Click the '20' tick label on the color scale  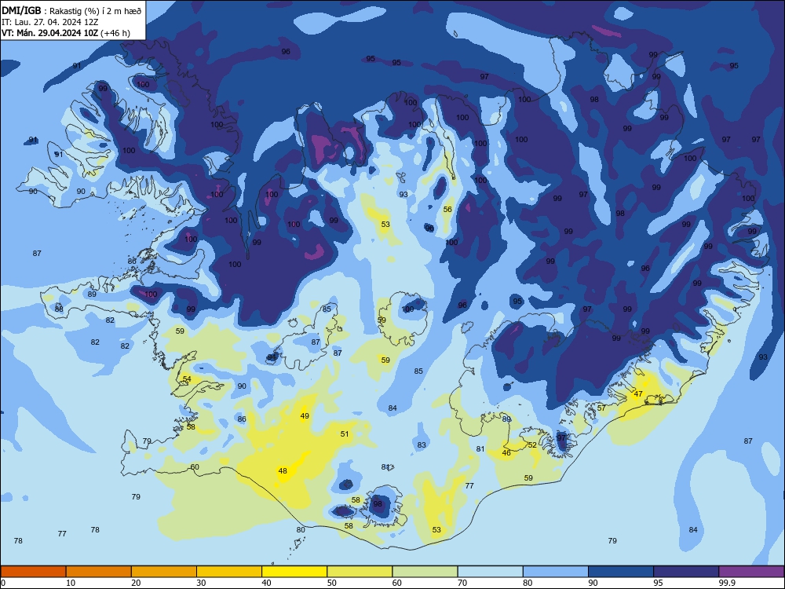point(136,583)
